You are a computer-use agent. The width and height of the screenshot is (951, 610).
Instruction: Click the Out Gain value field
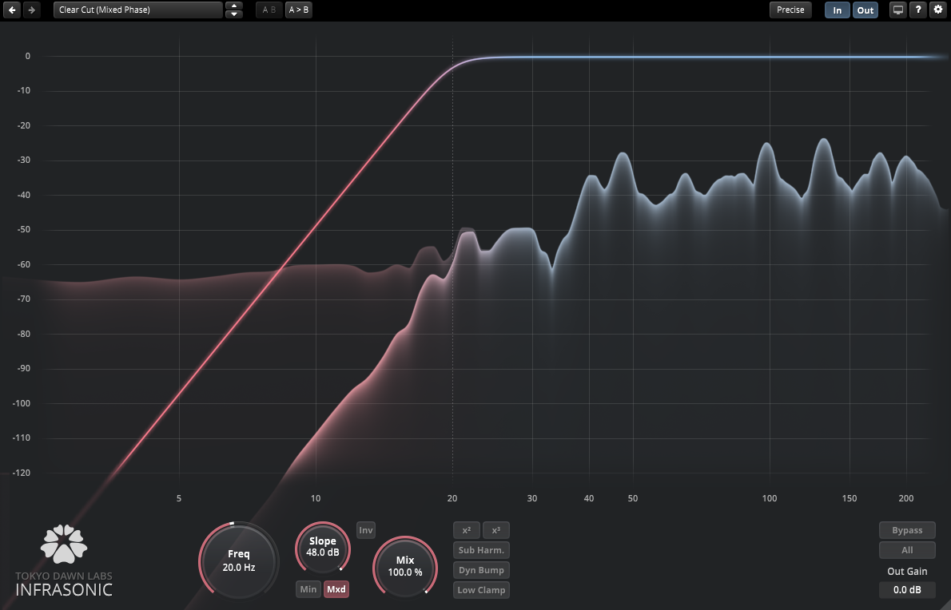tap(907, 590)
